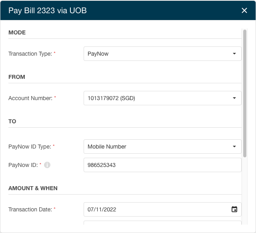Click the arrow icon in Transaction Type field
Viewport: 256px width, 233px height.
(x=234, y=54)
